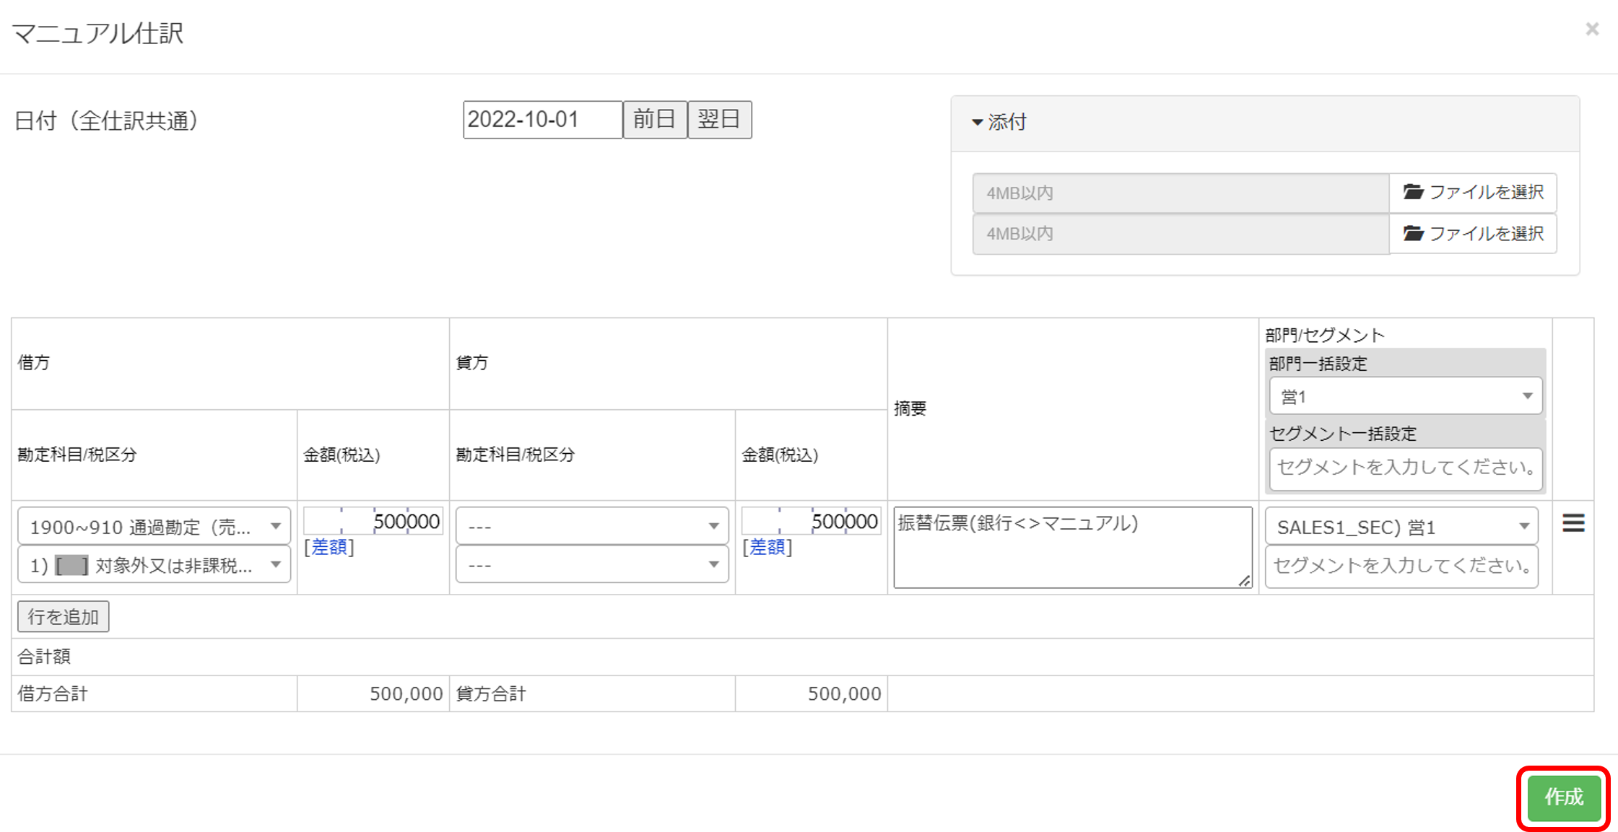Image resolution: width=1618 pixels, height=832 pixels.
Task: Click second ファイルを選択 folder button
Action: [x=1473, y=234]
